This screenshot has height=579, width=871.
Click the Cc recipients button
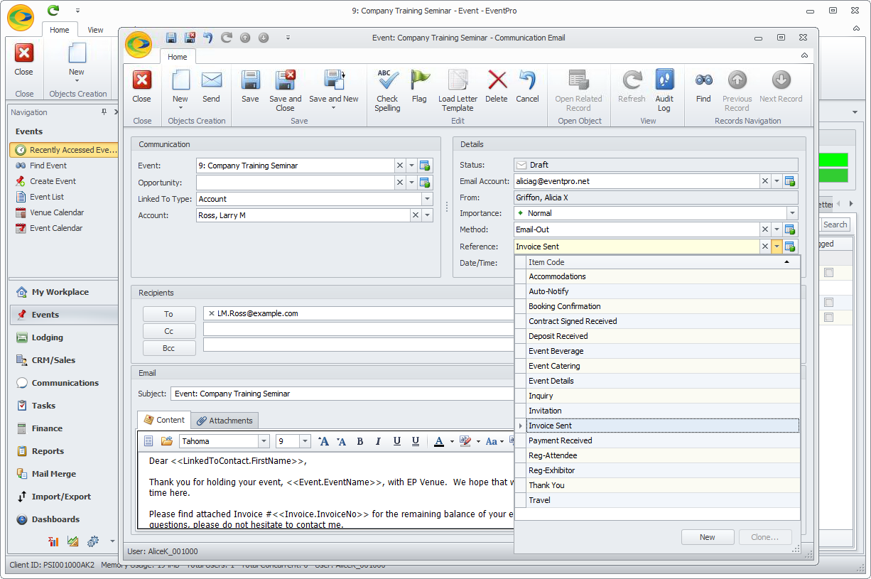[168, 331]
